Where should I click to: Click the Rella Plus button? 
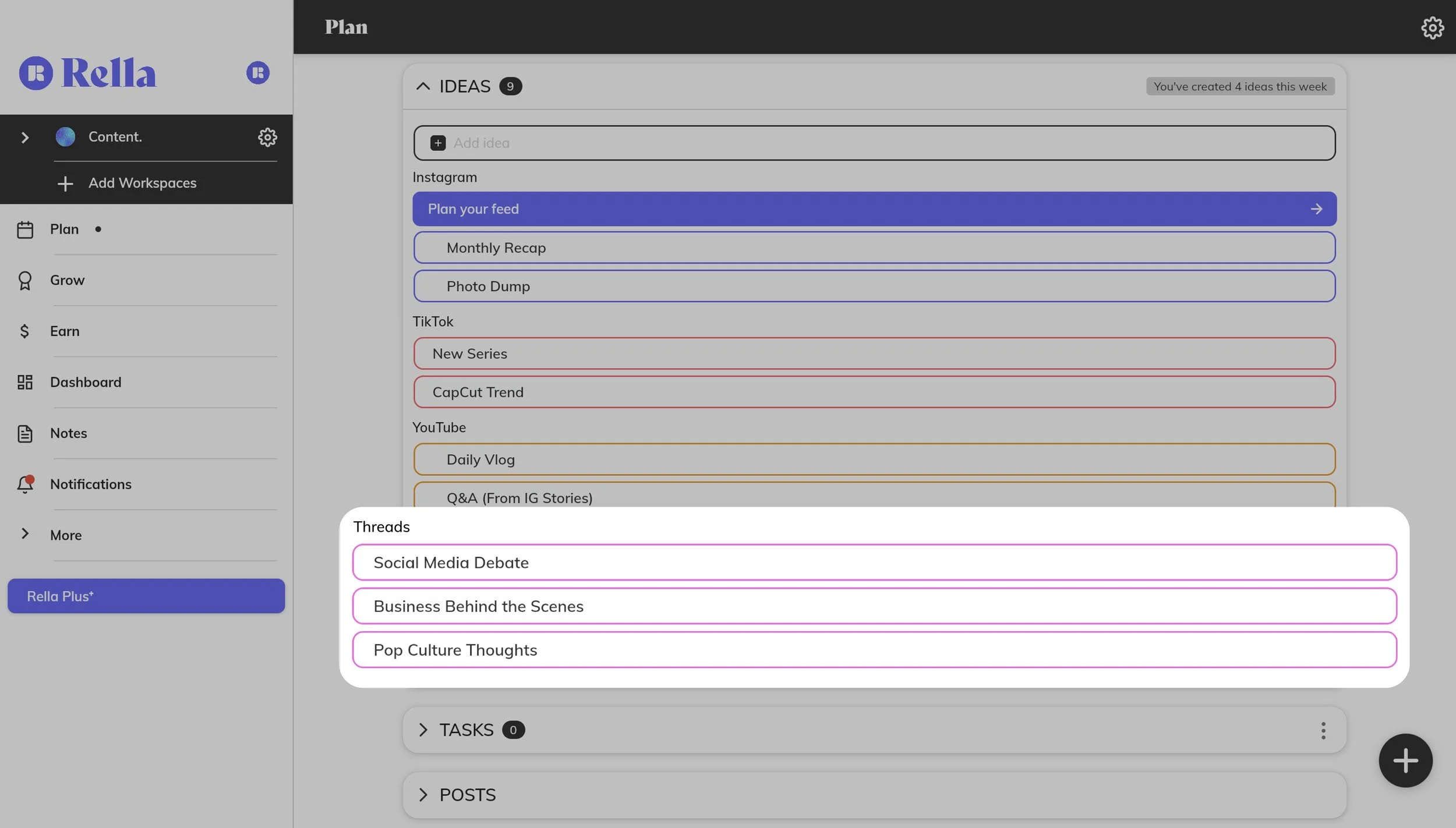point(146,596)
